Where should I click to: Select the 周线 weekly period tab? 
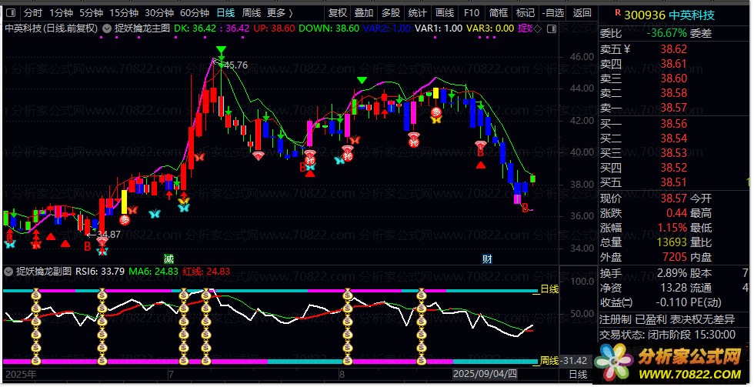[x=252, y=13]
